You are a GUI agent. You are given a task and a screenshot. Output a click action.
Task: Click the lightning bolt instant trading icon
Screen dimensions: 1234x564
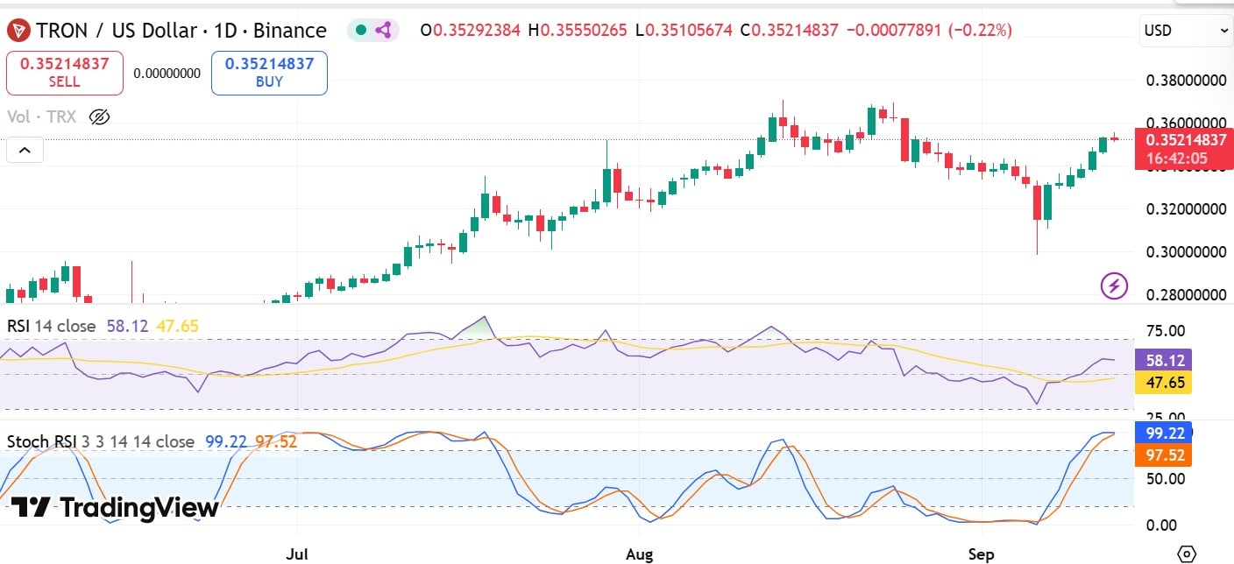tap(1114, 286)
